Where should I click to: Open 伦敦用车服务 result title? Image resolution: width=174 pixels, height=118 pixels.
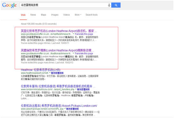pos(58,86)
